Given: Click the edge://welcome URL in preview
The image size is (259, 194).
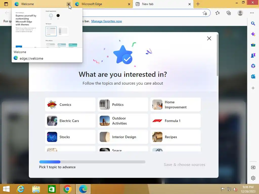Looking at the screenshot, I should [x=31, y=58].
